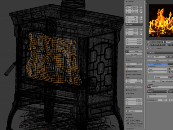
Task: Open the Displace Direction Normal dropdown
Action: (x=158, y=92)
